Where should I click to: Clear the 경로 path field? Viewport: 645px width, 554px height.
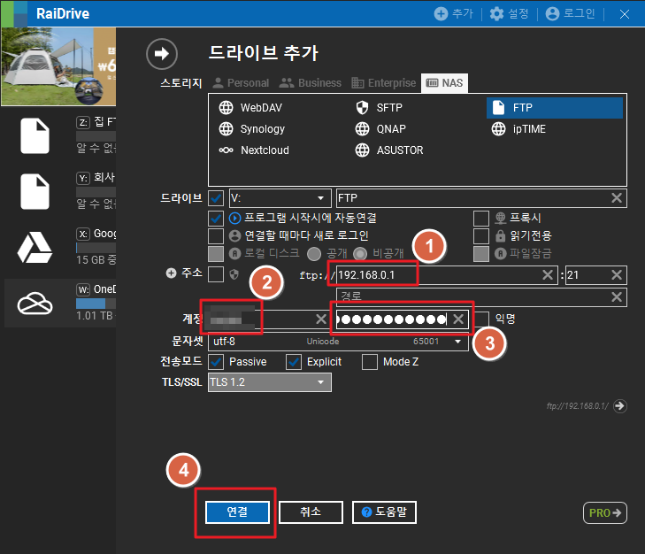[x=616, y=296]
